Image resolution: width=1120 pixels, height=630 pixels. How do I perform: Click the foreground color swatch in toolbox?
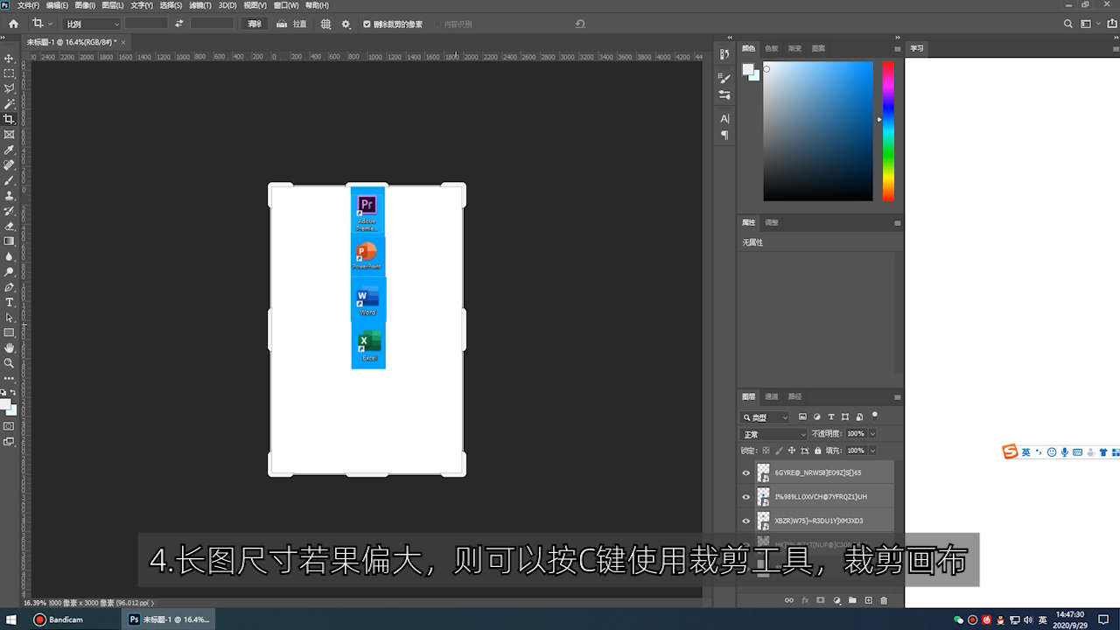pos(4,404)
